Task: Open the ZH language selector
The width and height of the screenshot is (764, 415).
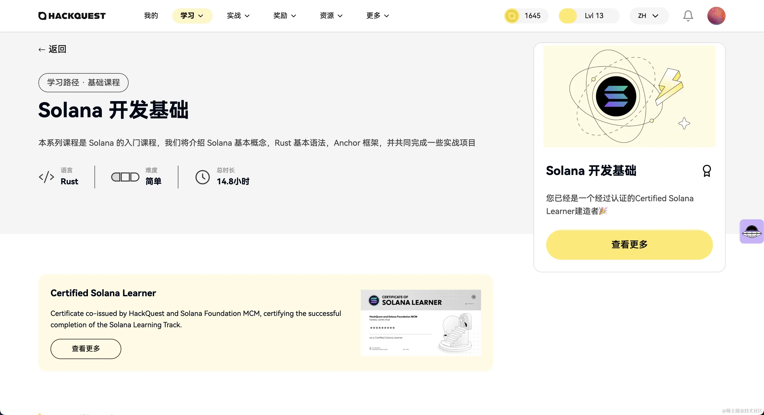Action: coord(649,16)
